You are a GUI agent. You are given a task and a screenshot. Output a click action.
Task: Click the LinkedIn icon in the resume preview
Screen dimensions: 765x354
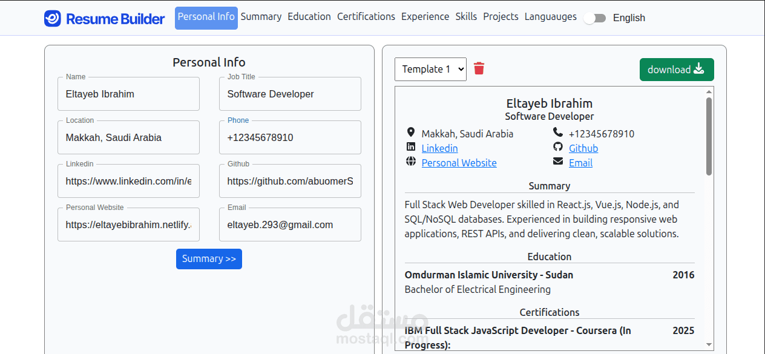[411, 147]
